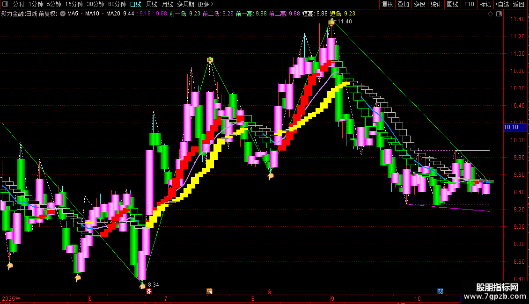Viewport: 529px width, 304px height.
Task: Click the month 8 marker on time axis
Action: [x=253, y=298]
